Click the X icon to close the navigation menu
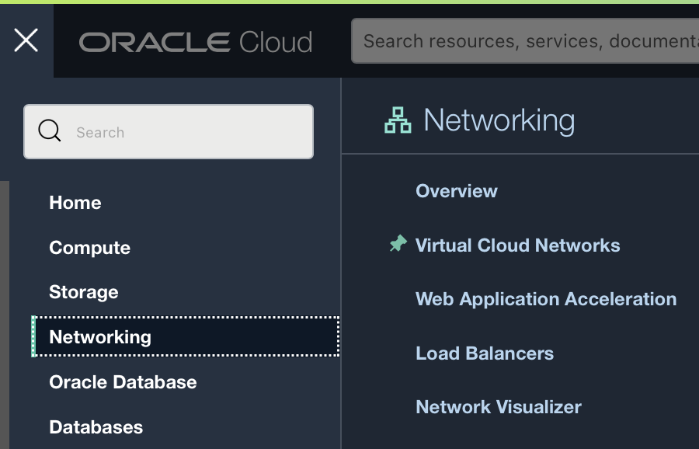This screenshot has height=449, width=699. (26, 40)
